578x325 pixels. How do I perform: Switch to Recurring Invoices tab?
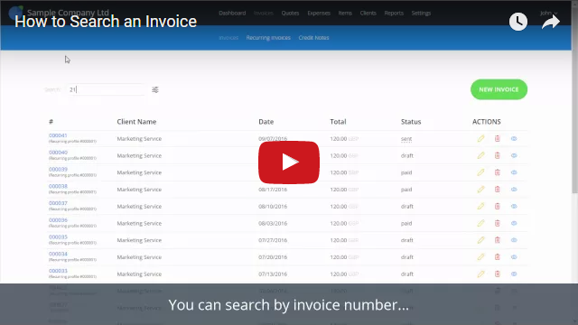[268, 38]
